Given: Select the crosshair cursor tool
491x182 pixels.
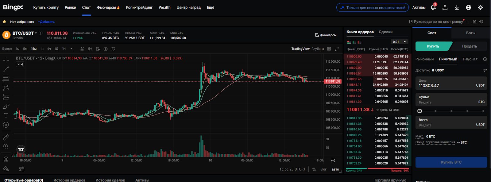Looking at the screenshot, I should [x=6, y=60].
